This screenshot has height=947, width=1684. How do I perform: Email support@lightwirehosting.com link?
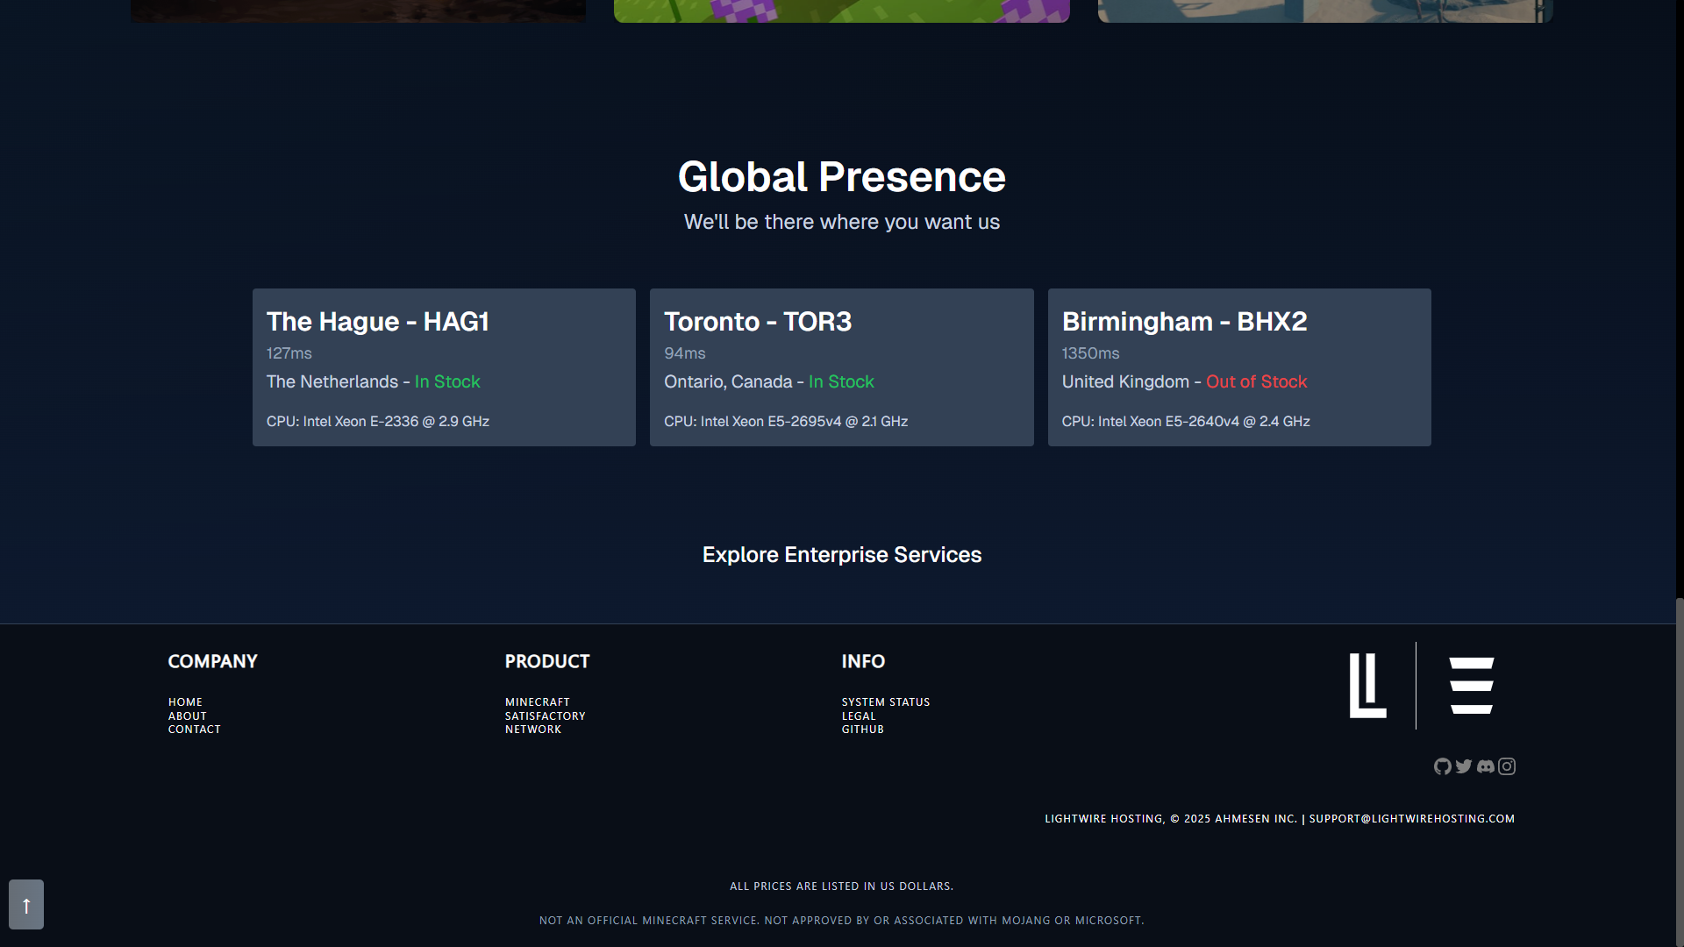pyautogui.click(x=1411, y=819)
